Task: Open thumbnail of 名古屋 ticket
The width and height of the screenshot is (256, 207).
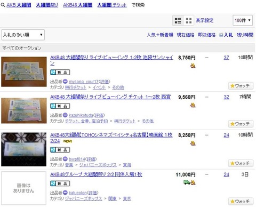Action: tap(24, 149)
